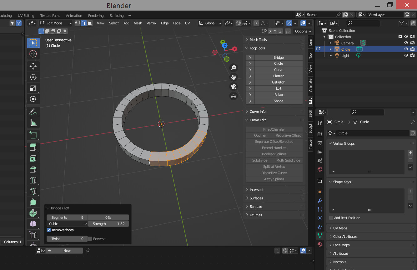The image size is (417, 270).
Task: Click the Gstretch button
Action: tap(279, 82)
